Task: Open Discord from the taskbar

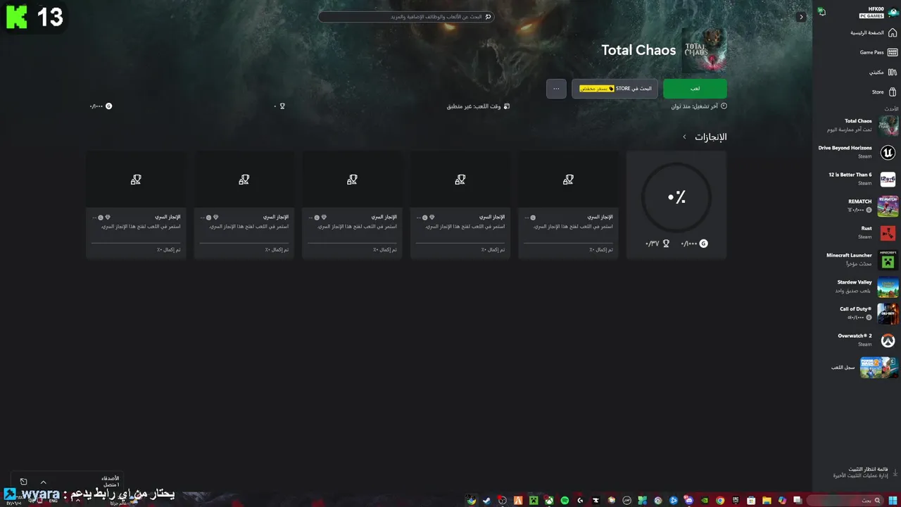Action: (x=688, y=500)
